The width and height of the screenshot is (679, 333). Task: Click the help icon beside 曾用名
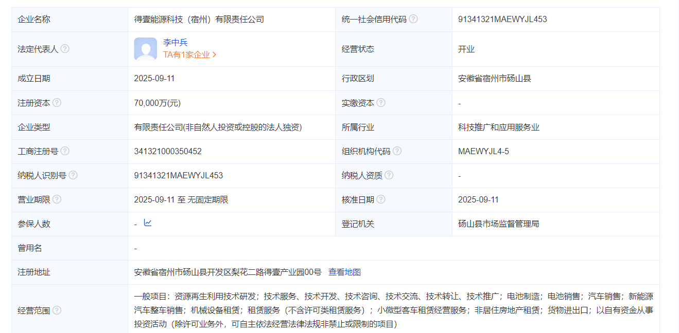point(49,248)
